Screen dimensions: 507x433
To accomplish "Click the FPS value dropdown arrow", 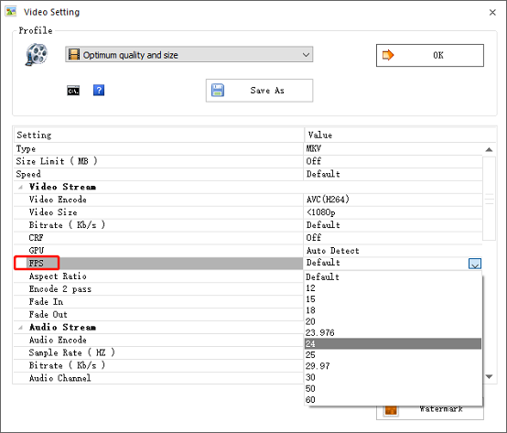I will coord(475,264).
